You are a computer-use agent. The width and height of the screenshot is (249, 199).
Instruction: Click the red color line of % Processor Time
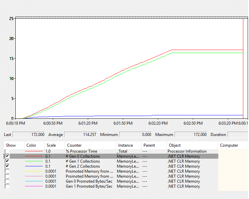(34, 151)
